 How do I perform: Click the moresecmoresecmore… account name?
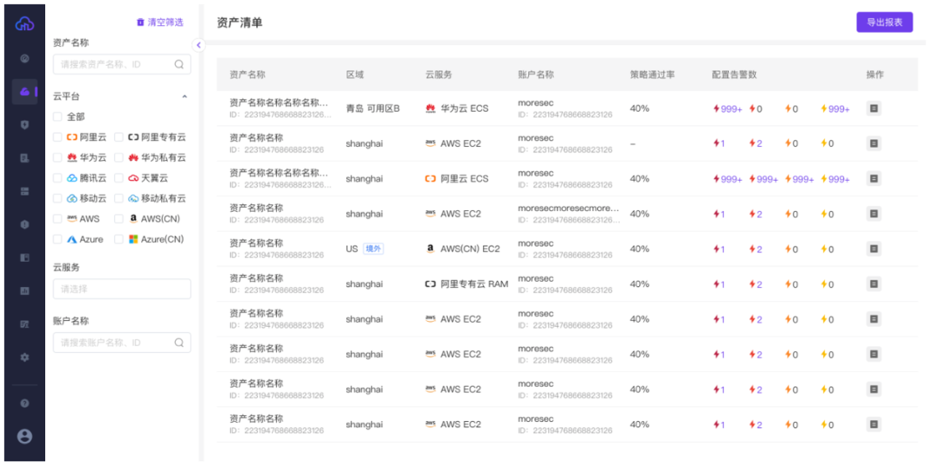pos(569,208)
